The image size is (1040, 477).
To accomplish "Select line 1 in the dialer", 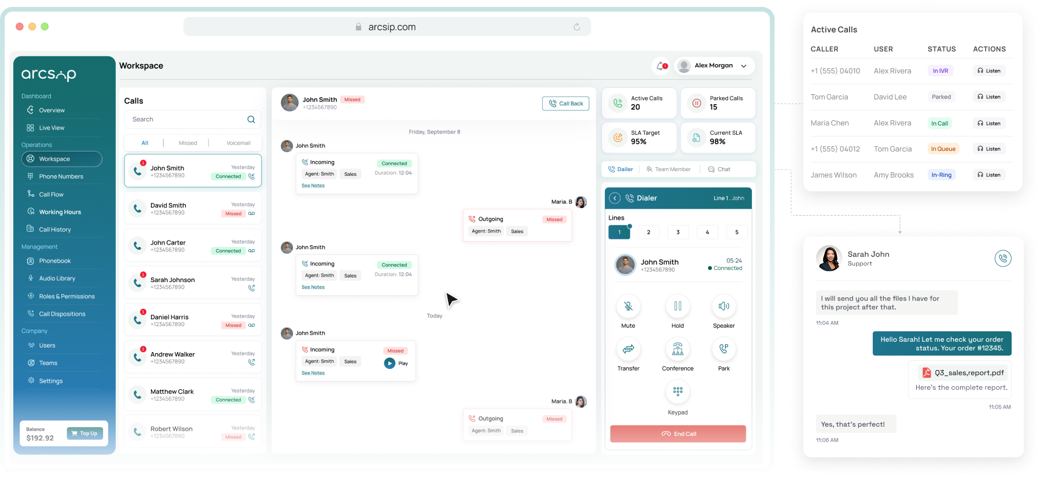I will 619,232.
